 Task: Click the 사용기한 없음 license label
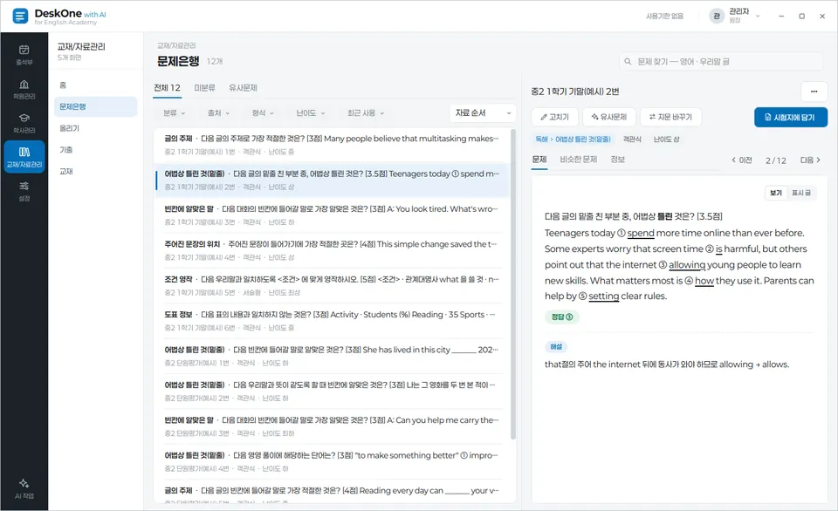point(664,16)
